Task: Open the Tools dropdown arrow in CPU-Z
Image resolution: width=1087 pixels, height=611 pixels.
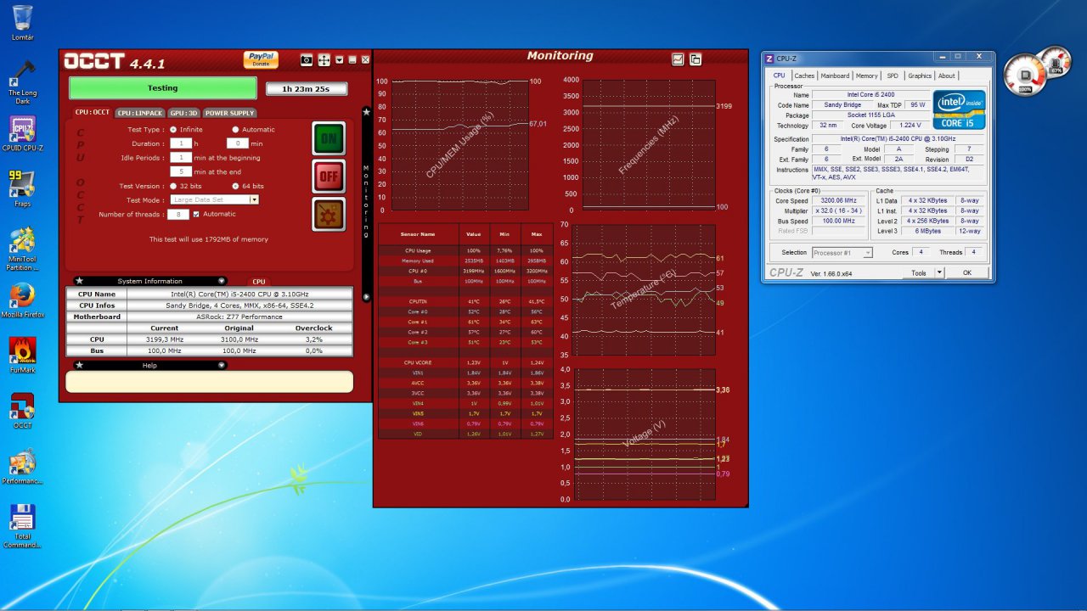Action: point(939,272)
